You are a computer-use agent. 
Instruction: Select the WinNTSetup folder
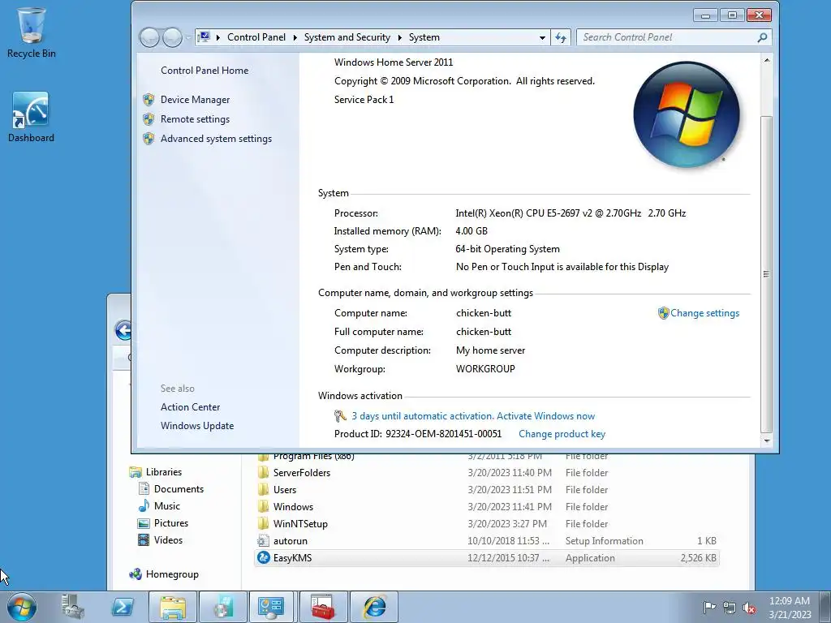[487, 523]
